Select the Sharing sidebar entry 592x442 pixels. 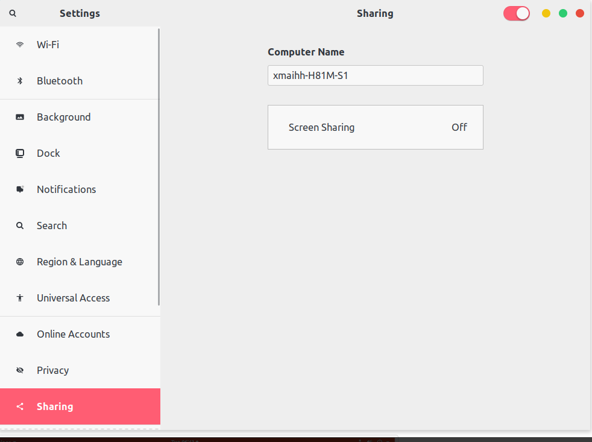55,406
